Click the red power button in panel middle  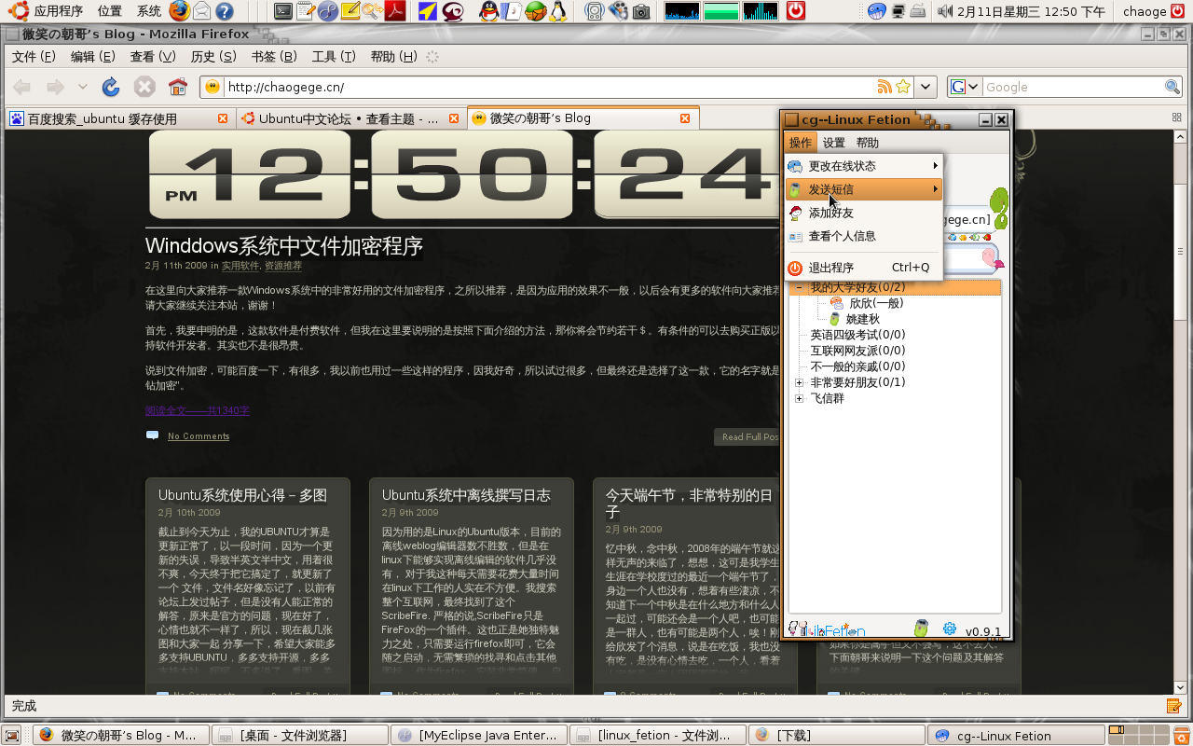[x=796, y=11]
